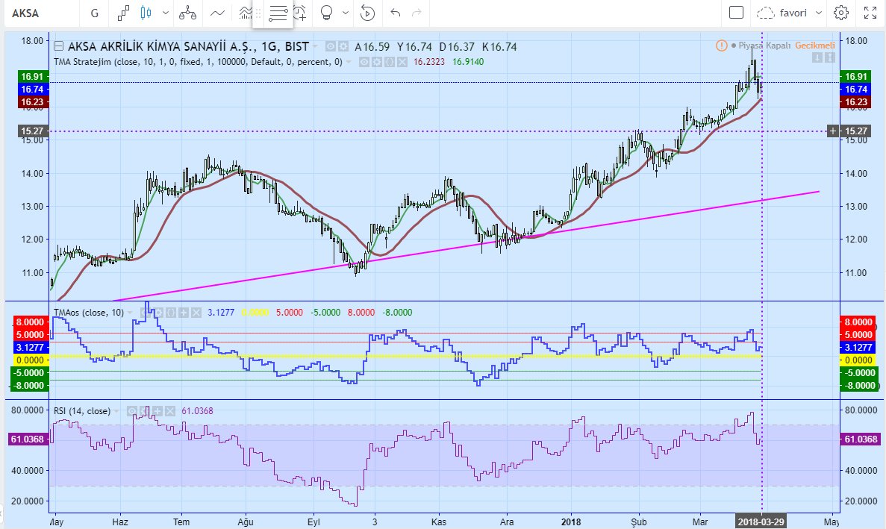Click the yellow 0.0000 TMAos level label left
This screenshot has height=529, width=886.
pos(31,360)
